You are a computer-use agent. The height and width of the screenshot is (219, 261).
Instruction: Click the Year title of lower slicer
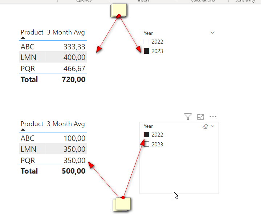(148, 126)
